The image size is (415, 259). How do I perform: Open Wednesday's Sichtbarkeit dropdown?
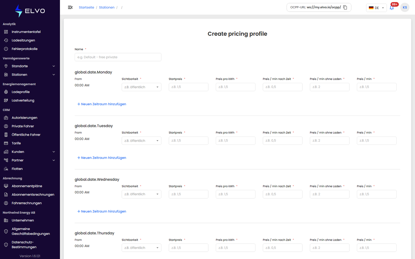tap(141, 194)
